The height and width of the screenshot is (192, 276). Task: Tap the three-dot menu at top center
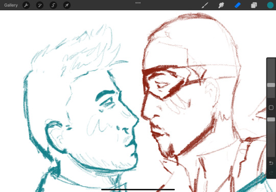pyautogui.click(x=138, y=3)
